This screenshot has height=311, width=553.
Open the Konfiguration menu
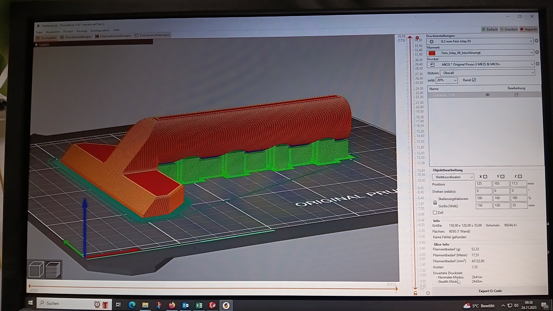pos(100,31)
